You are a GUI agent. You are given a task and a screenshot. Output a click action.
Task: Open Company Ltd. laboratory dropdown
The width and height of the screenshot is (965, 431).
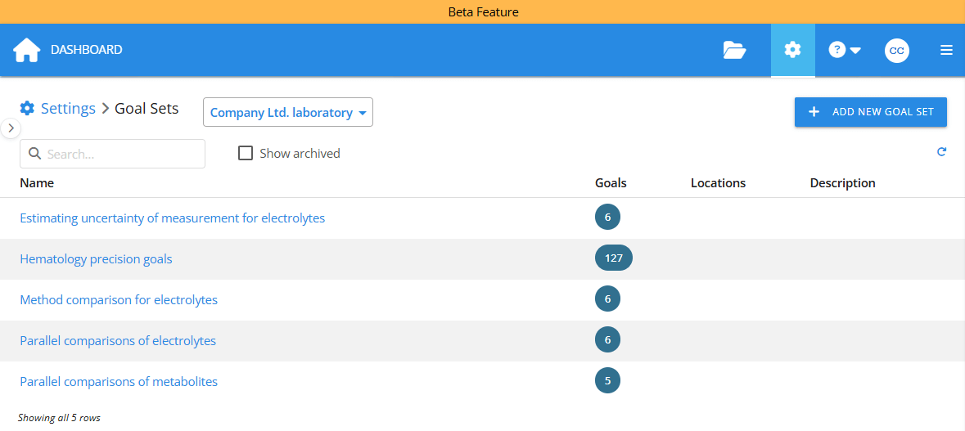pos(288,113)
